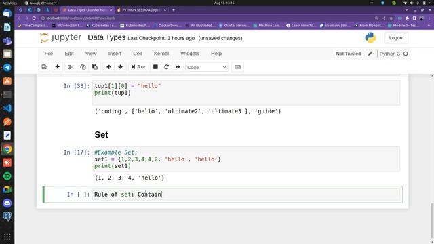
Task: Click the set1 code cell In [17]
Action: (246, 159)
